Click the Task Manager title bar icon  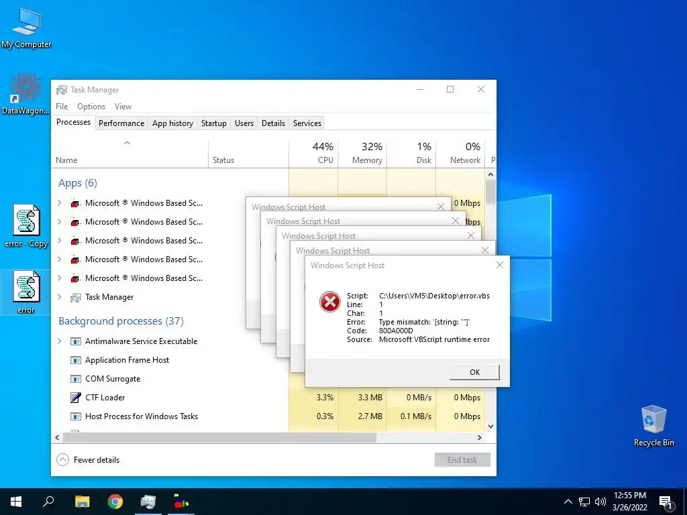point(61,90)
